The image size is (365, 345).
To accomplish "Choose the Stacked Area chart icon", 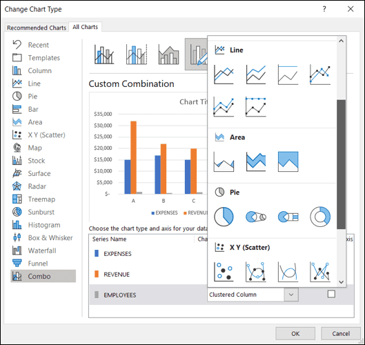I will 256,161.
